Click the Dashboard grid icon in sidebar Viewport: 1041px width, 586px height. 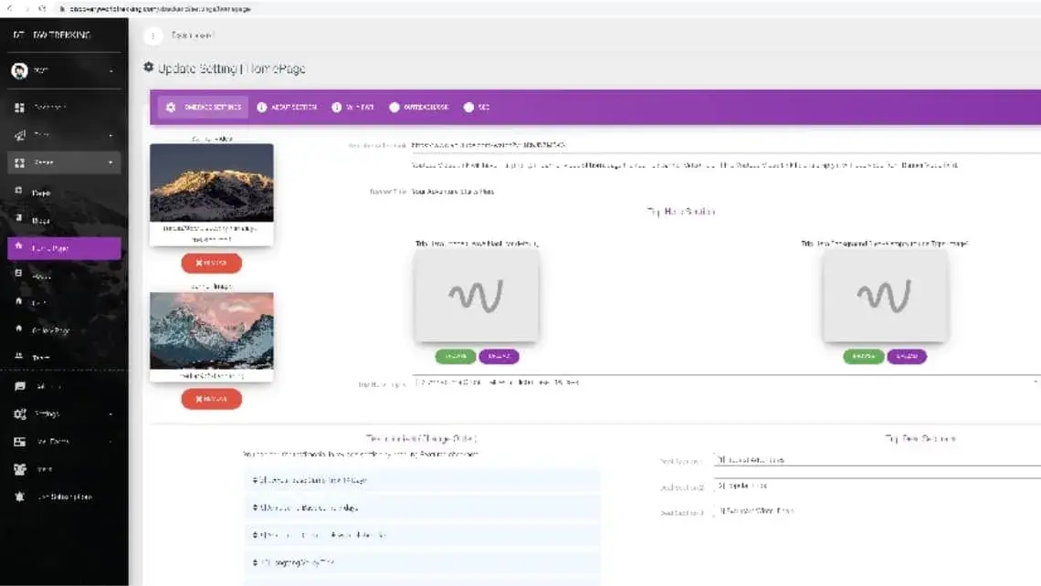(19, 108)
